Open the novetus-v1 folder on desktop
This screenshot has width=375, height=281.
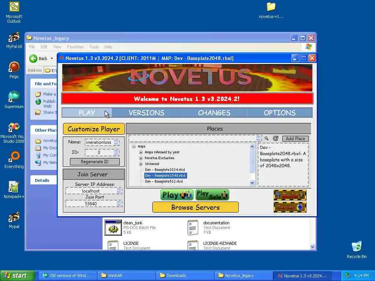271,10
